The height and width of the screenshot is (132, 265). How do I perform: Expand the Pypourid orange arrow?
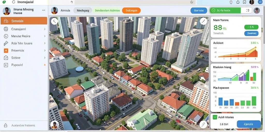(x=45, y=65)
